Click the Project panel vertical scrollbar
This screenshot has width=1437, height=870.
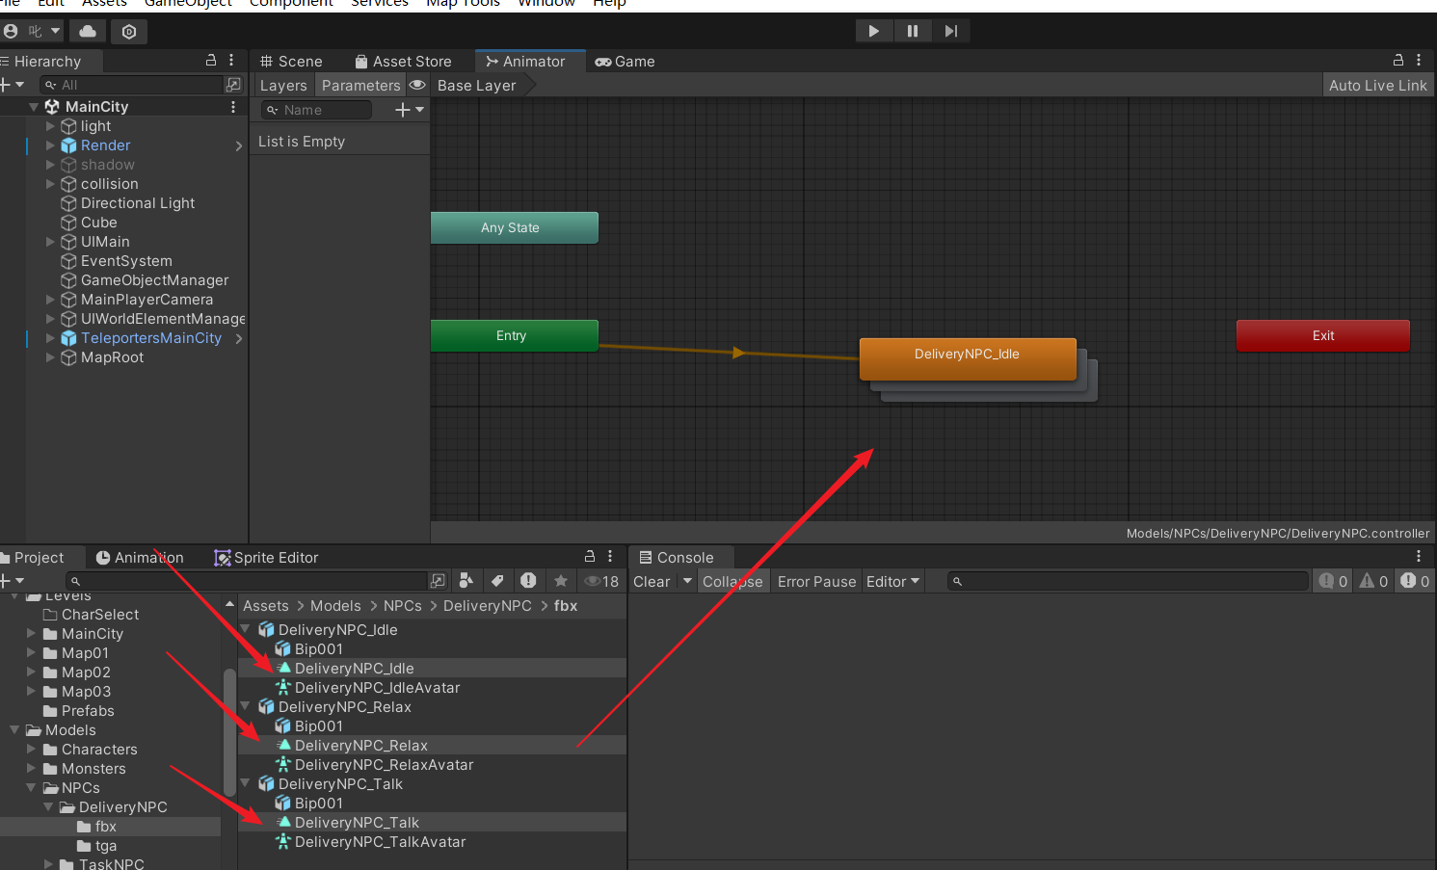coord(229,732)
